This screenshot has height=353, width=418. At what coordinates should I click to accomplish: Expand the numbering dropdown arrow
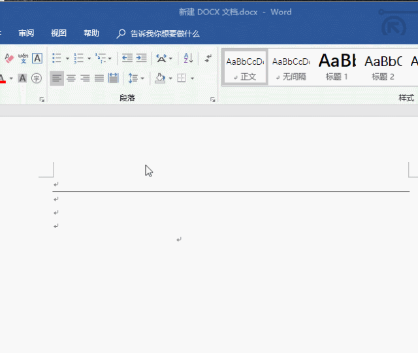click(x=89, y=58)
